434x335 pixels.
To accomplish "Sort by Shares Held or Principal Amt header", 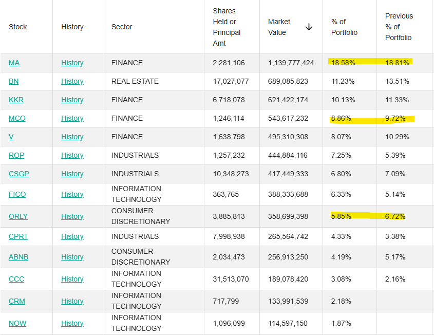I will pos(227,27).
